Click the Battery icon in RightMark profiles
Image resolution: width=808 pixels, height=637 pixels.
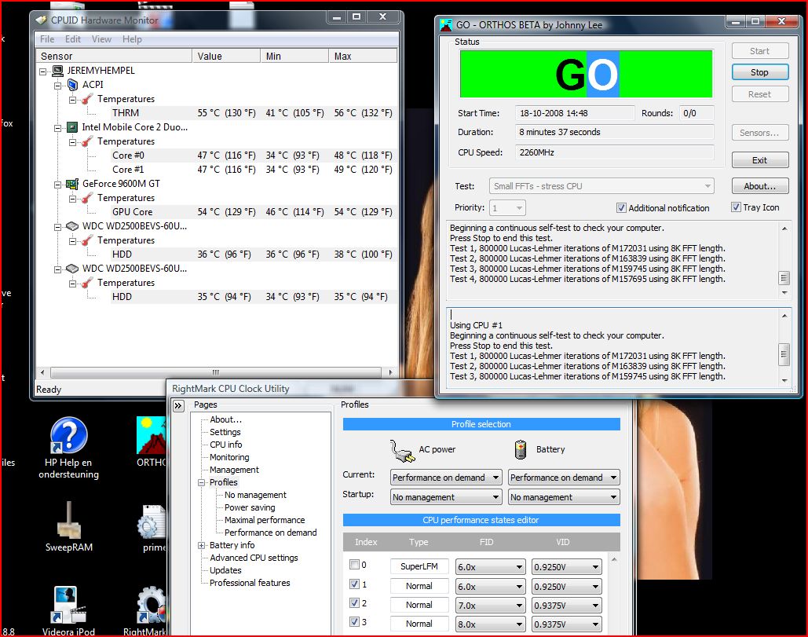click(521, 449)
